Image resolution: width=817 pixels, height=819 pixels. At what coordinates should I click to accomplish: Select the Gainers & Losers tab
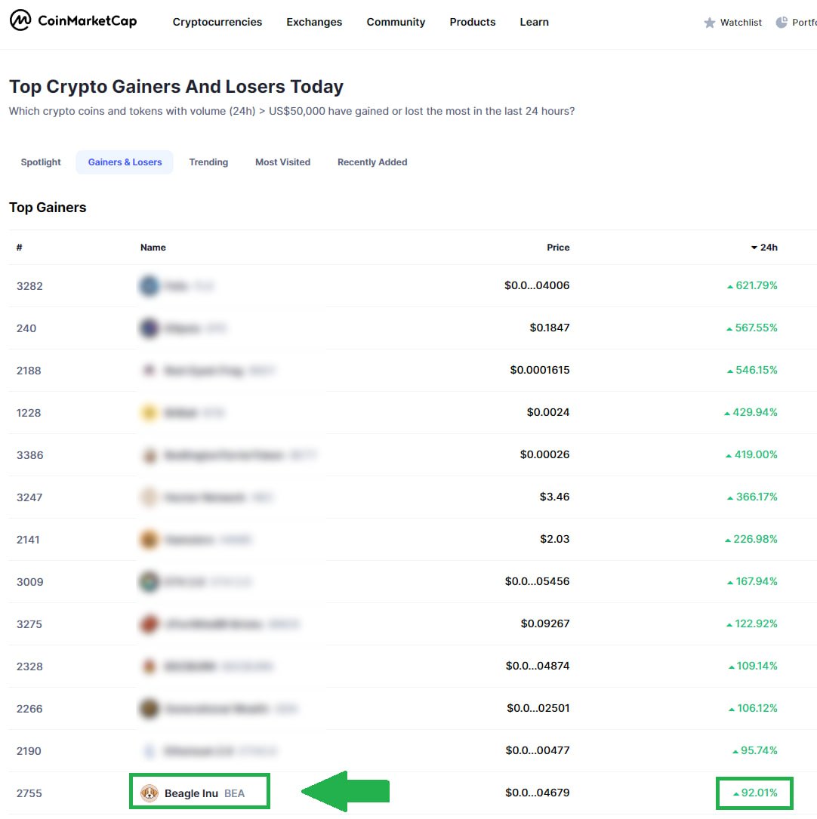125,162
